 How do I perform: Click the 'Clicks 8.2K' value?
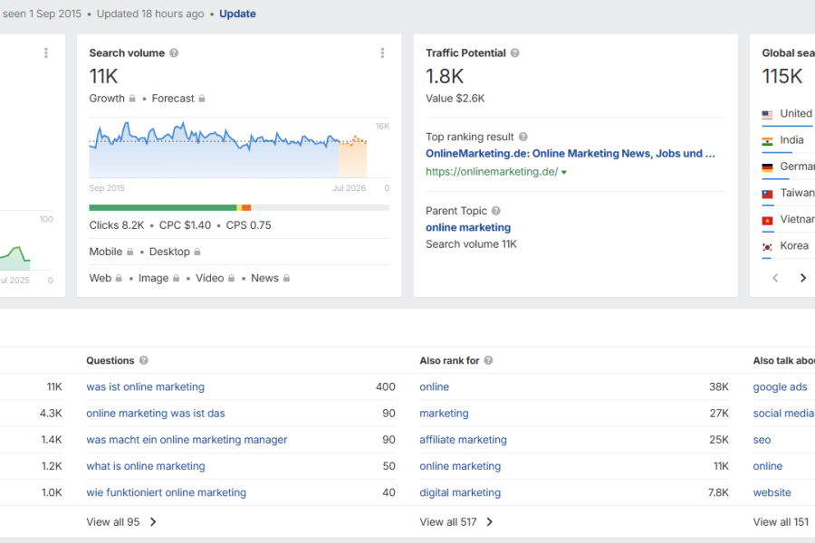click(x=117, y=225)
